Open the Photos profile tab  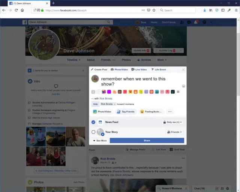[x=126, y=60]
